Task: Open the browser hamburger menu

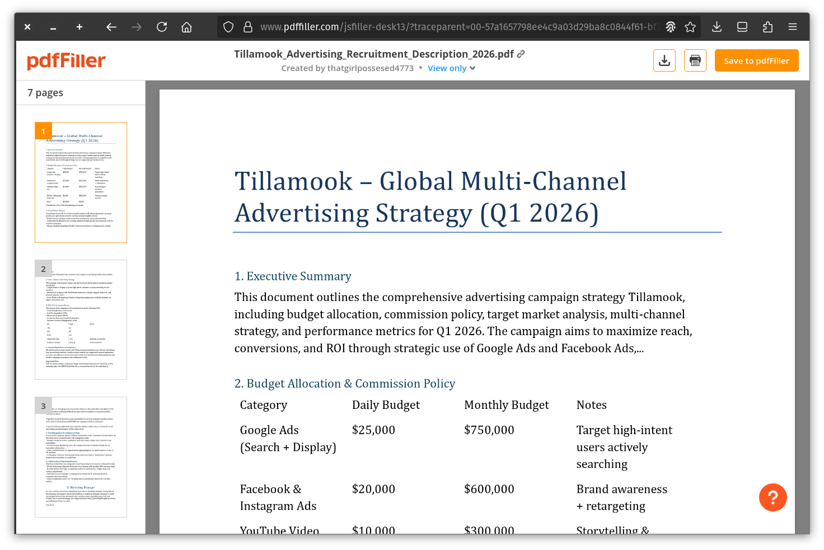Action: tap(793, 27)
